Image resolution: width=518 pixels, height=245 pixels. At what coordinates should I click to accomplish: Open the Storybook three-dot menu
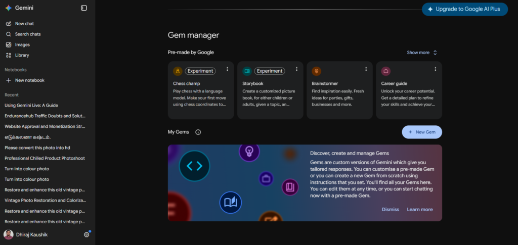[296, 69]
